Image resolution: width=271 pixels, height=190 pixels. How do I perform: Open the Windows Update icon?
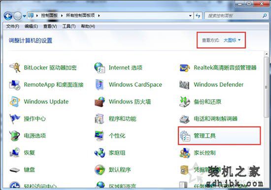[x=15, y=102]
